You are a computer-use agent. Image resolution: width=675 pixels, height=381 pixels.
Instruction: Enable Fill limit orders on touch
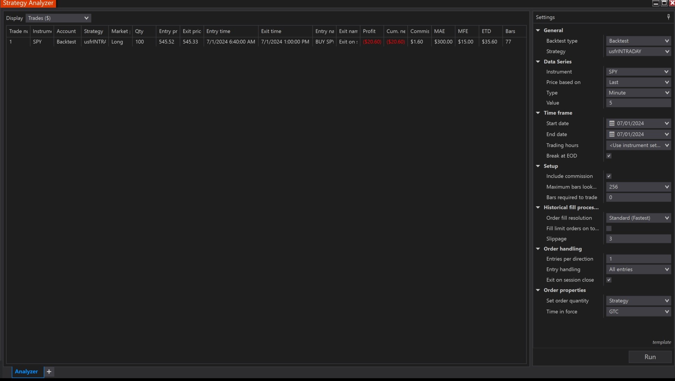click(609, 228)
